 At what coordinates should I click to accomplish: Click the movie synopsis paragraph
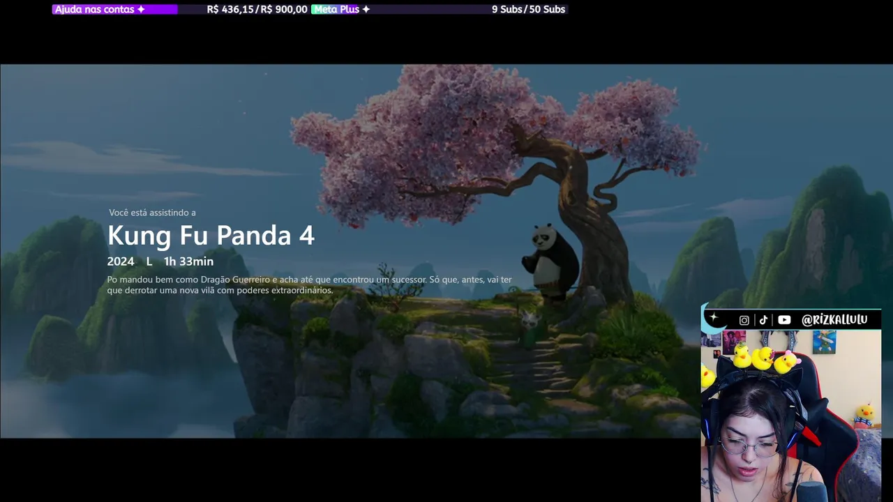click(x=309, y=284)
